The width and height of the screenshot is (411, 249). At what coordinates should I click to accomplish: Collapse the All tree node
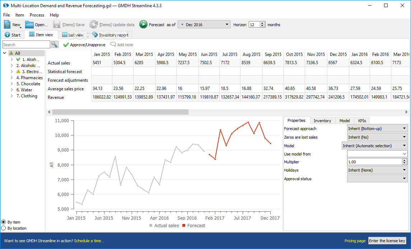coord(4,53)
